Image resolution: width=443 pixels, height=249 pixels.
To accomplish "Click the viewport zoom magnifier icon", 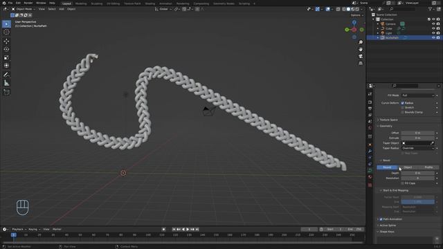I will tap(361, 42).
